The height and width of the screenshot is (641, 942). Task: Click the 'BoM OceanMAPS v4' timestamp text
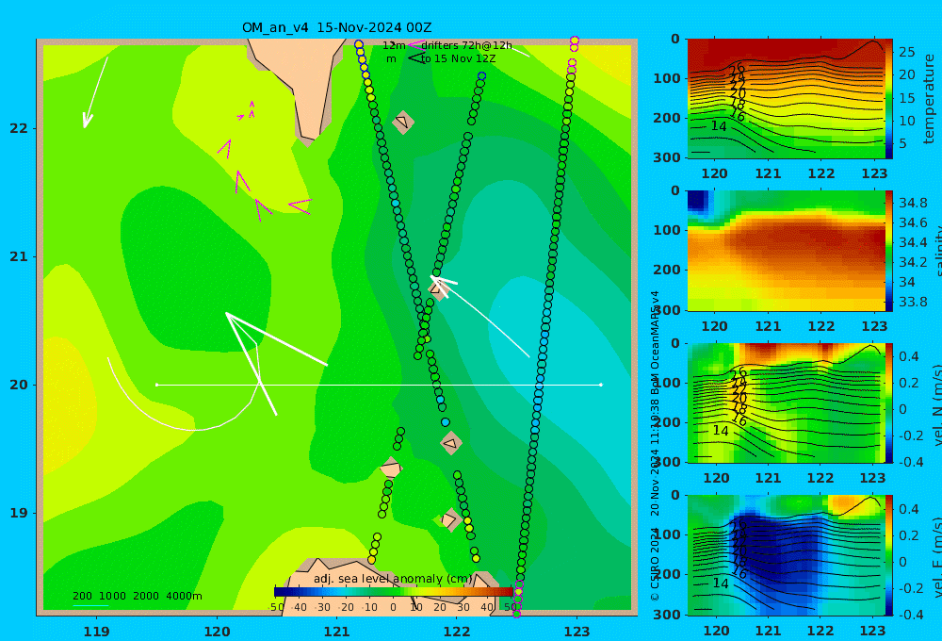[x=655, y=343]
